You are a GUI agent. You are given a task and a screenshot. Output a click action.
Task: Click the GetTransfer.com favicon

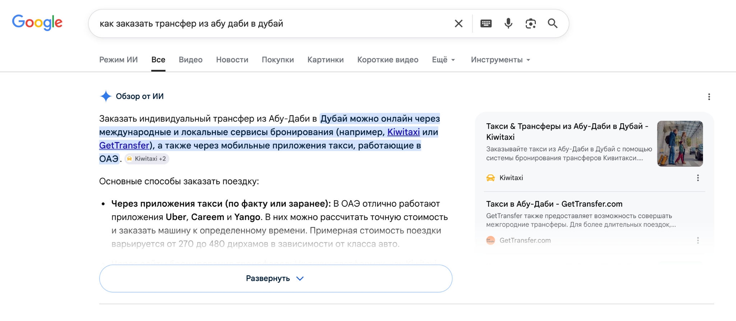491,240
